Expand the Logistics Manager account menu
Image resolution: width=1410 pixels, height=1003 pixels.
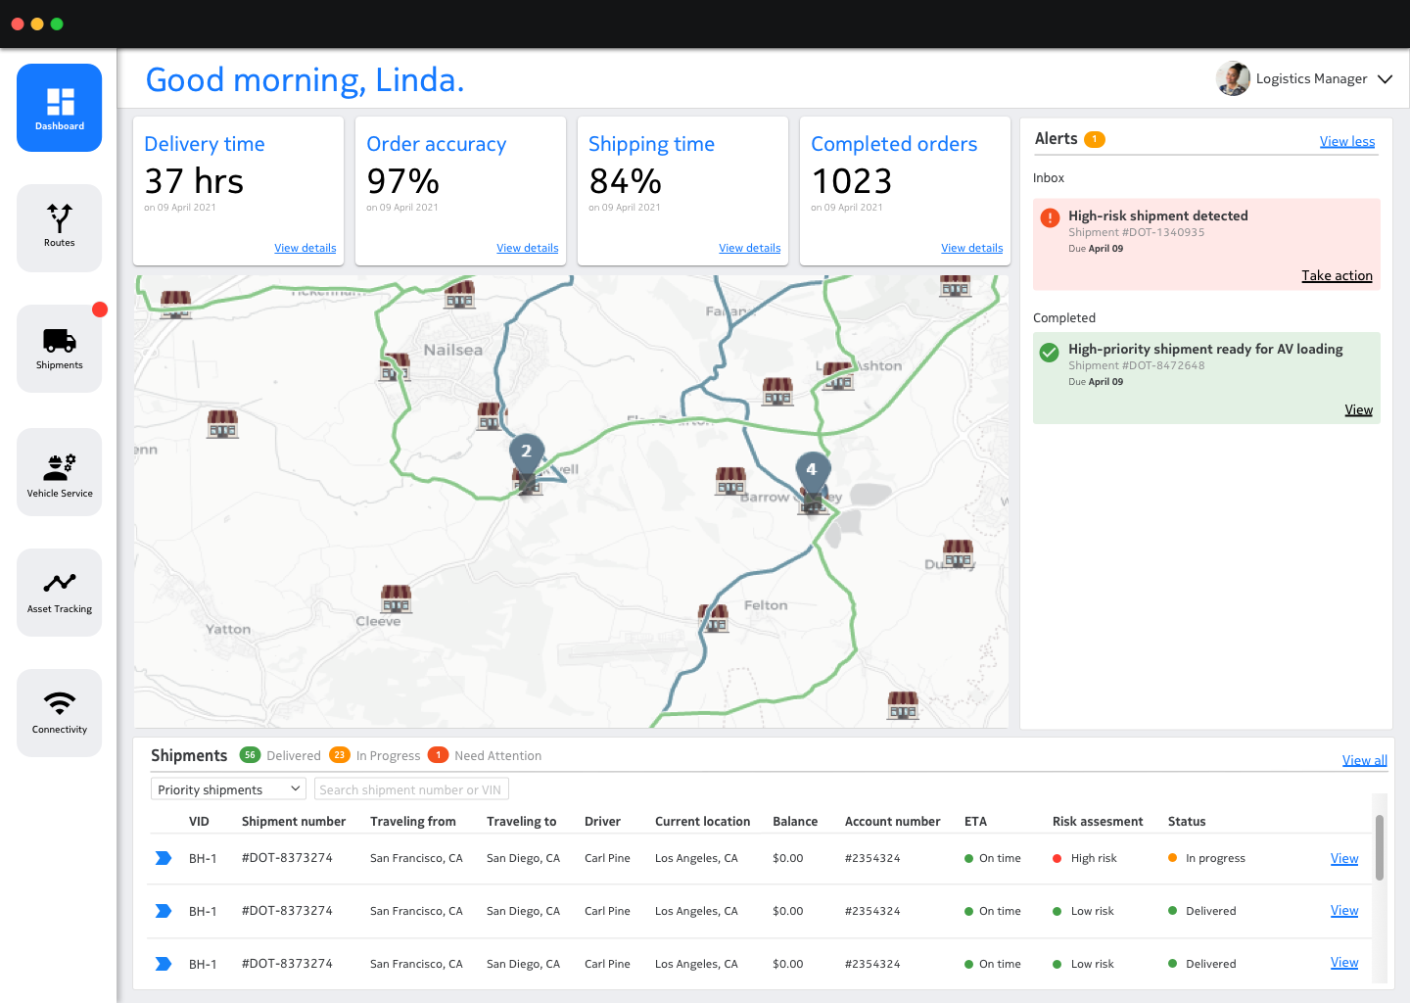pos(1385,79)
